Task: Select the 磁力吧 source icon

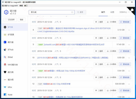Action: point(5,80)
